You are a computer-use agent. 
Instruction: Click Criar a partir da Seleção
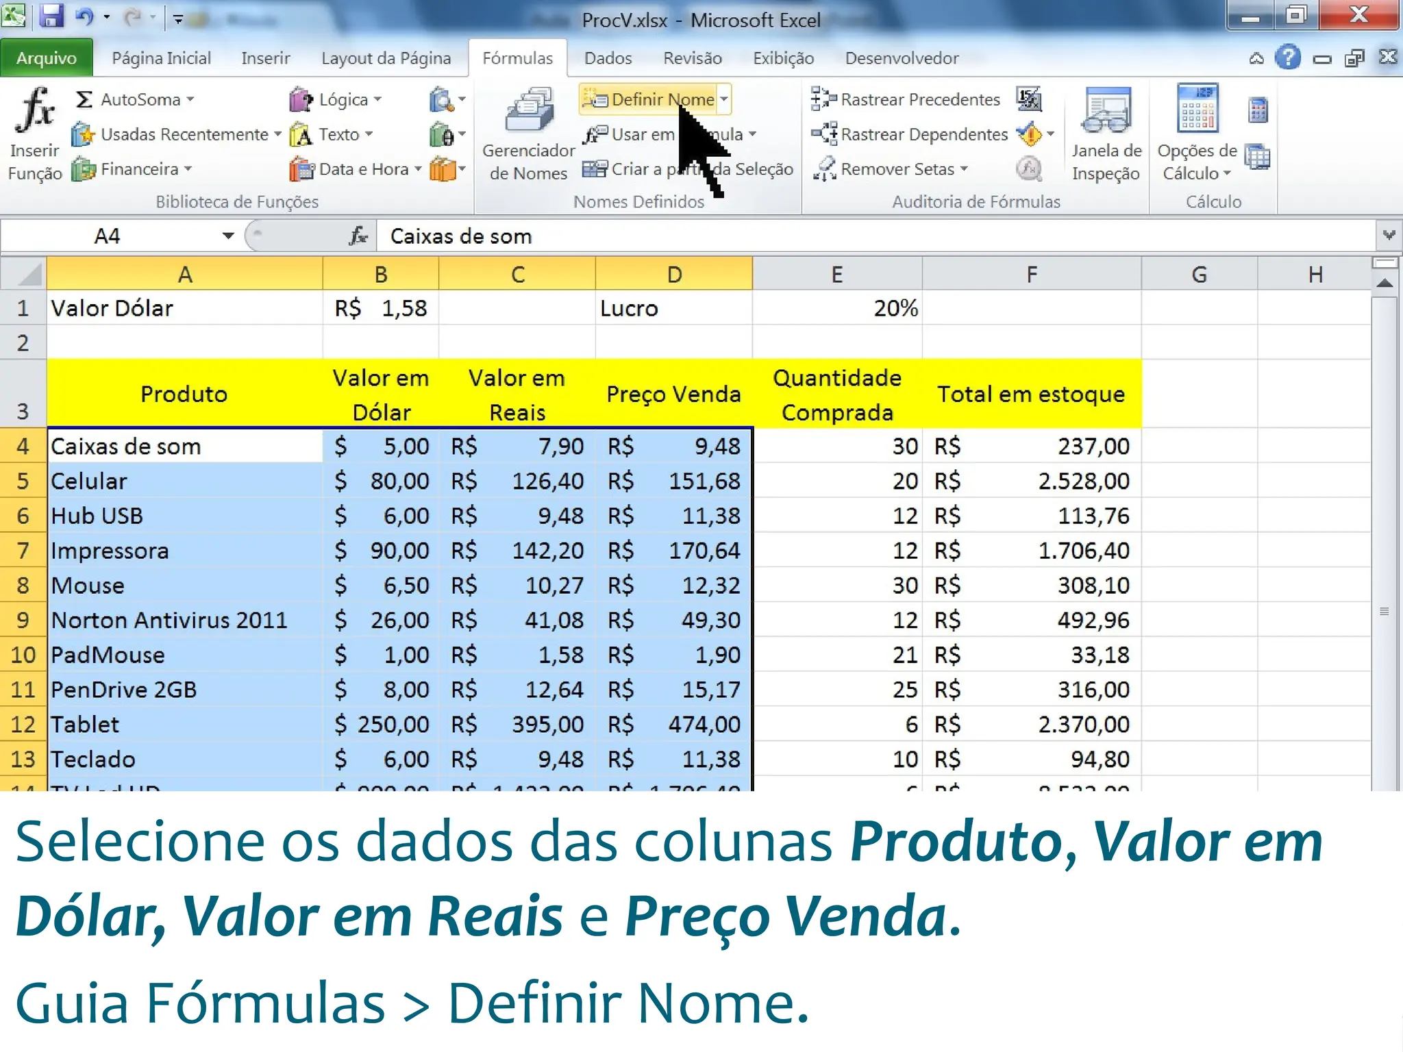pos(687,169)
